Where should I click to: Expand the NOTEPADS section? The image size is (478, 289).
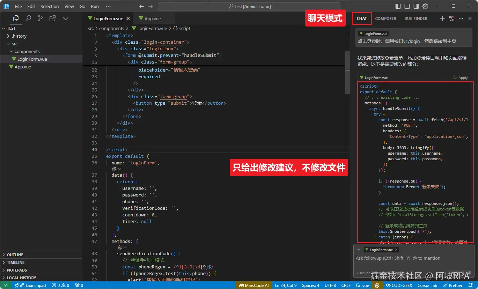pos(42,270)
